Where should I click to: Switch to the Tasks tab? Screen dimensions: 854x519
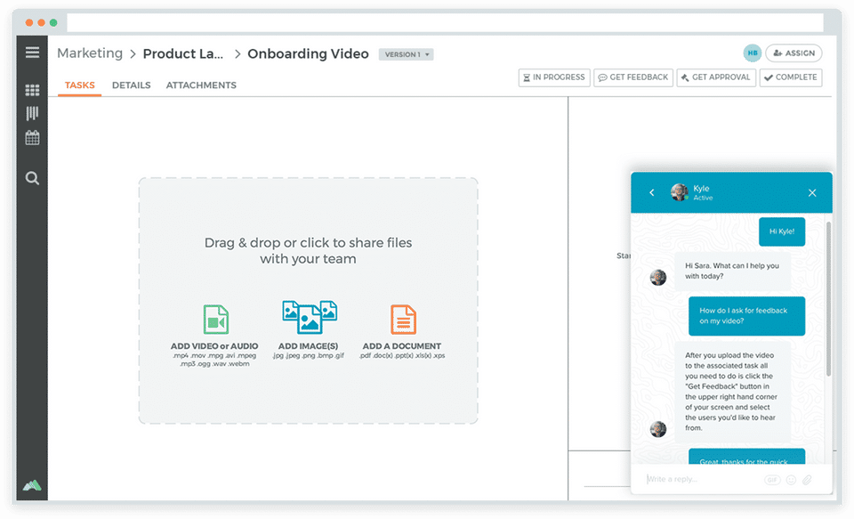(79, 85)
